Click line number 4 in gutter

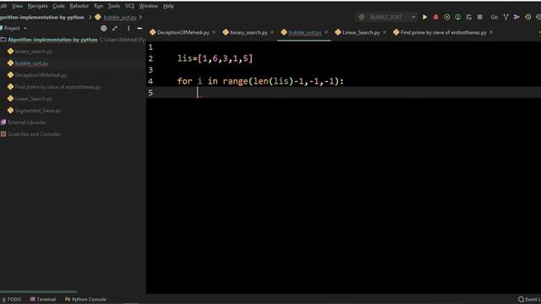pos(150,81)
